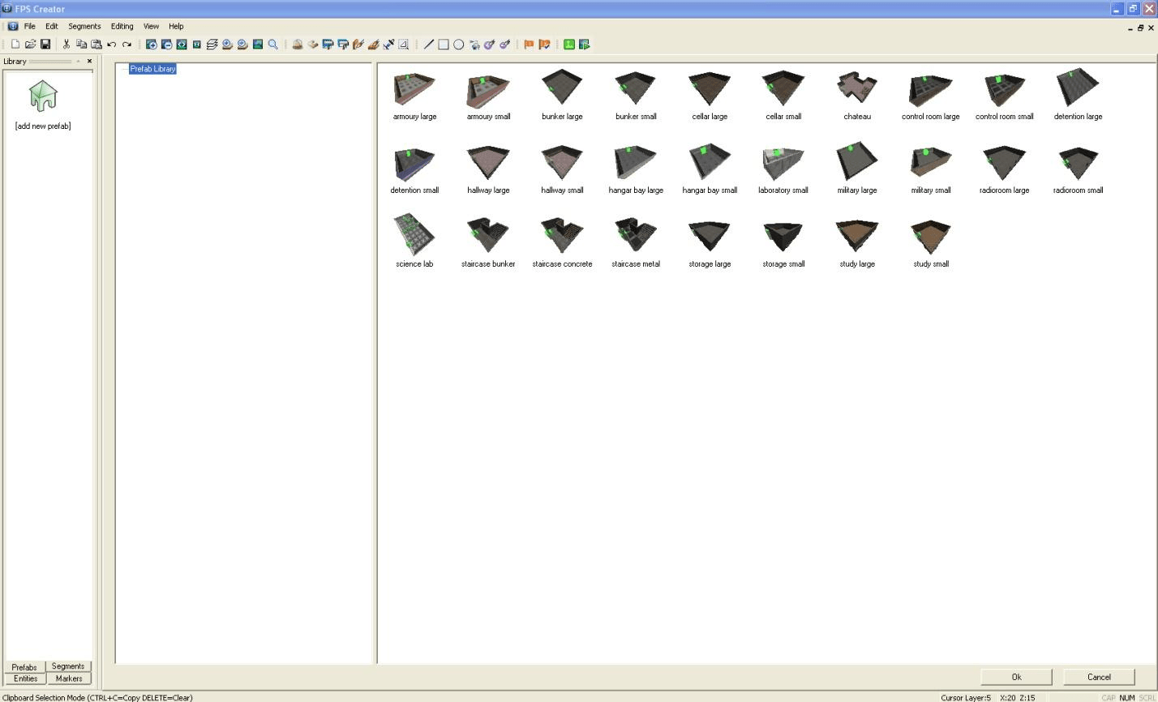Click the green test game icon
The width and height of the screenshot is (1158, 702).
569,45
